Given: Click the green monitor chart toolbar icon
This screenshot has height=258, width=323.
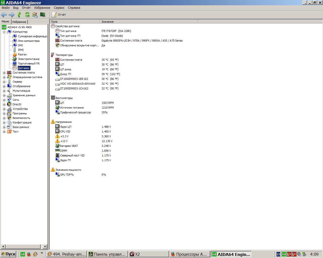Looking at the screenshot, I should point(42,15).
